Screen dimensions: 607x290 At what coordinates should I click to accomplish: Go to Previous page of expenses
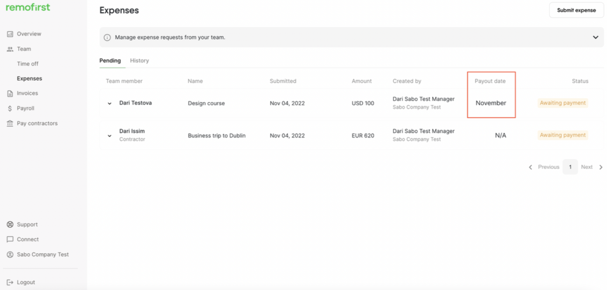[x=544, y=167]
